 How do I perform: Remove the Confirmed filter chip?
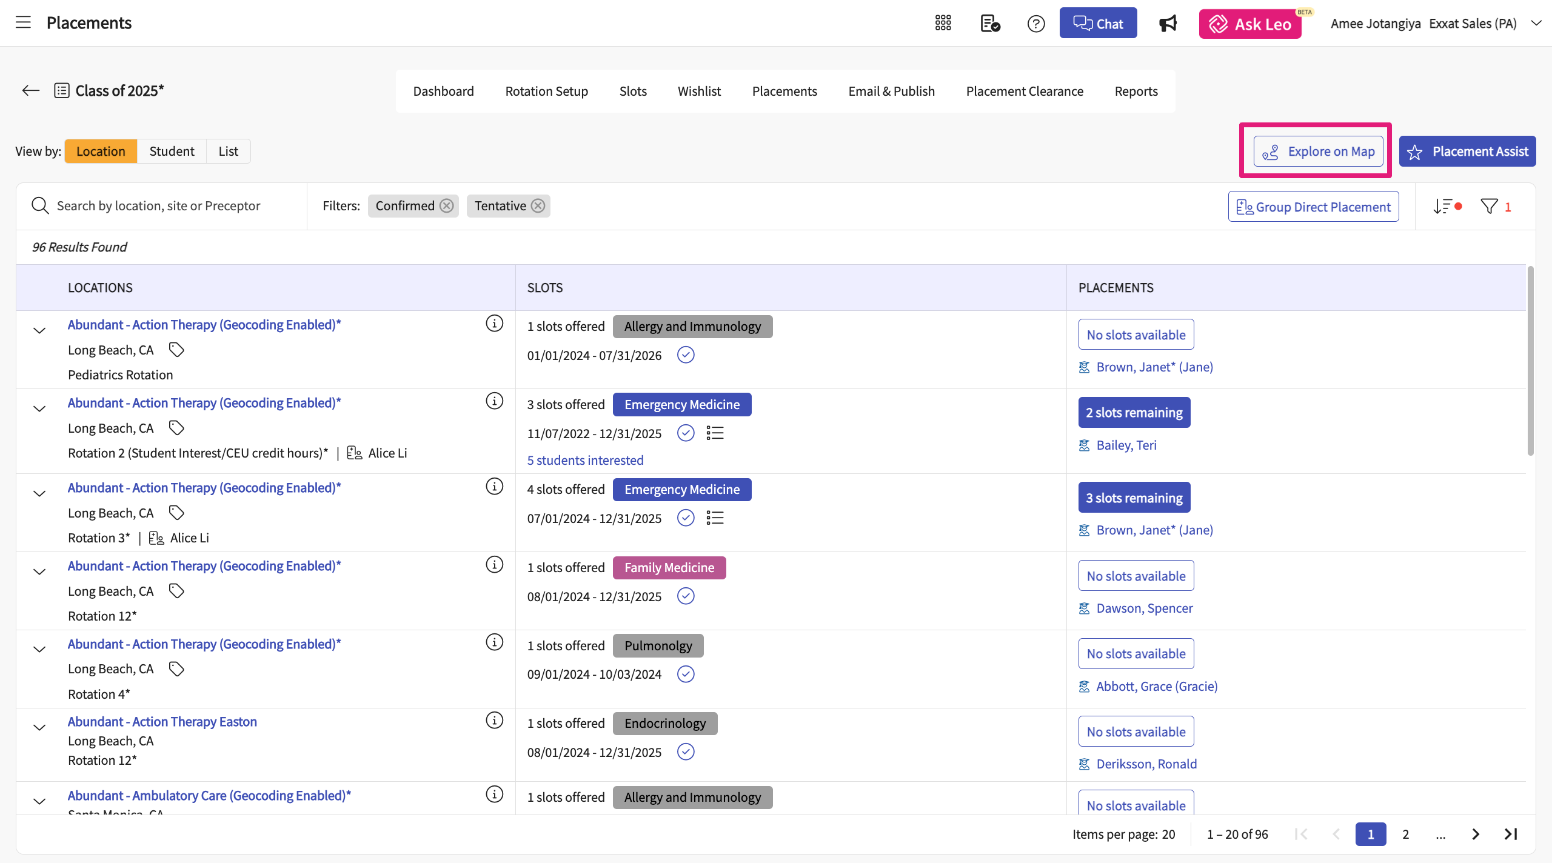pos(447,206)
